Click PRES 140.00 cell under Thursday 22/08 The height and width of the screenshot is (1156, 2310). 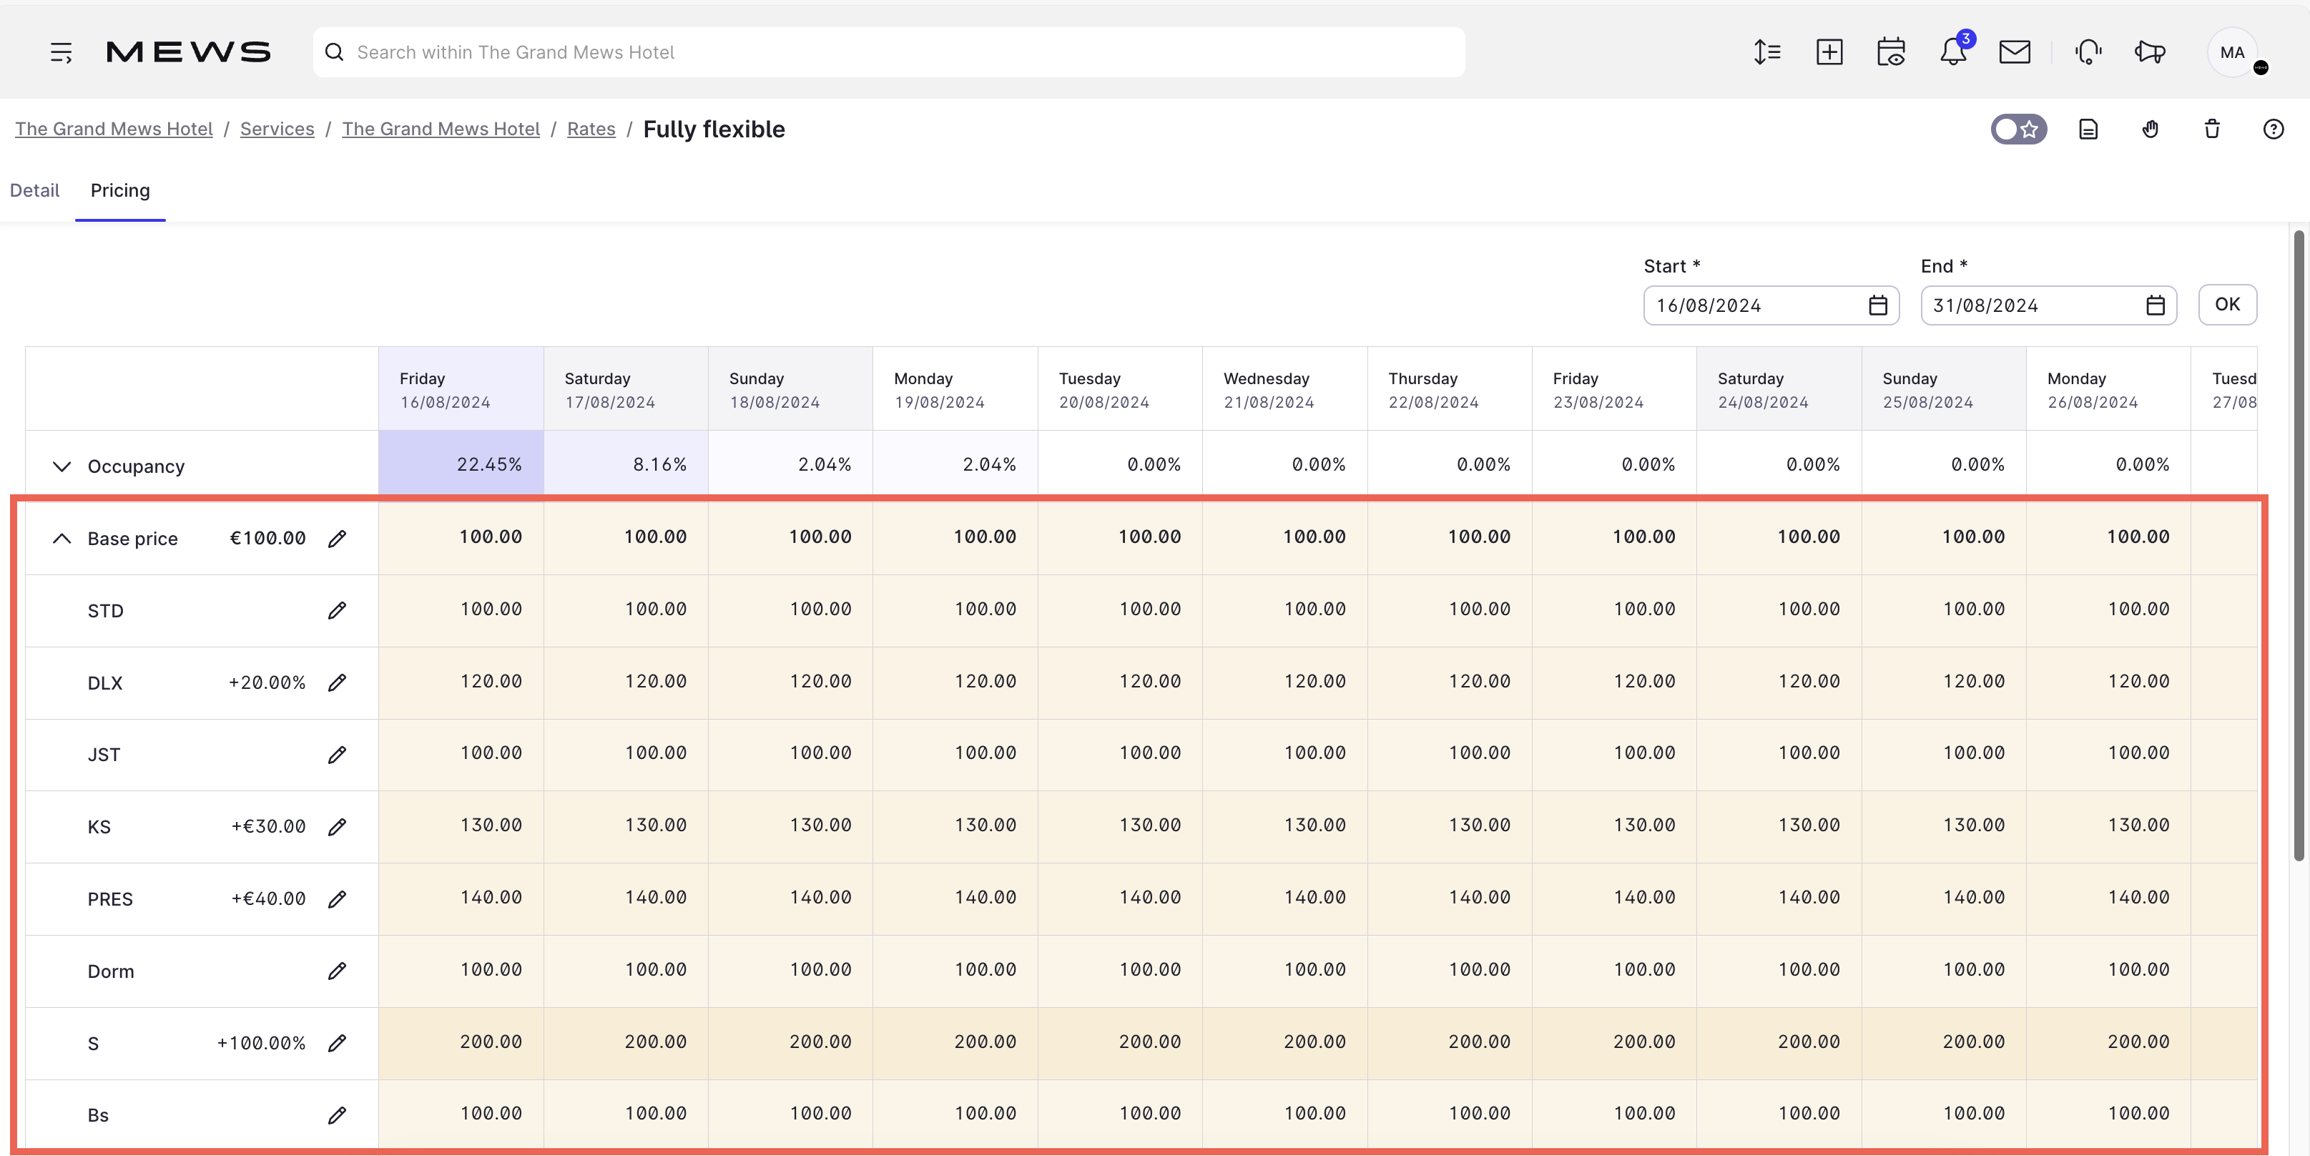pos(1449,898)
